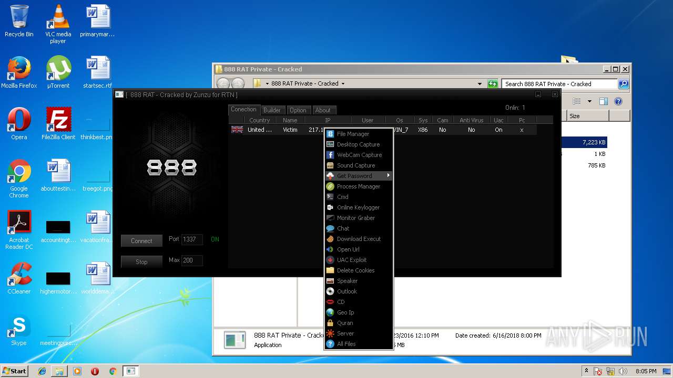Open the Recycle Bin desktop icon
673x378 pixels.
coord(19,21)
